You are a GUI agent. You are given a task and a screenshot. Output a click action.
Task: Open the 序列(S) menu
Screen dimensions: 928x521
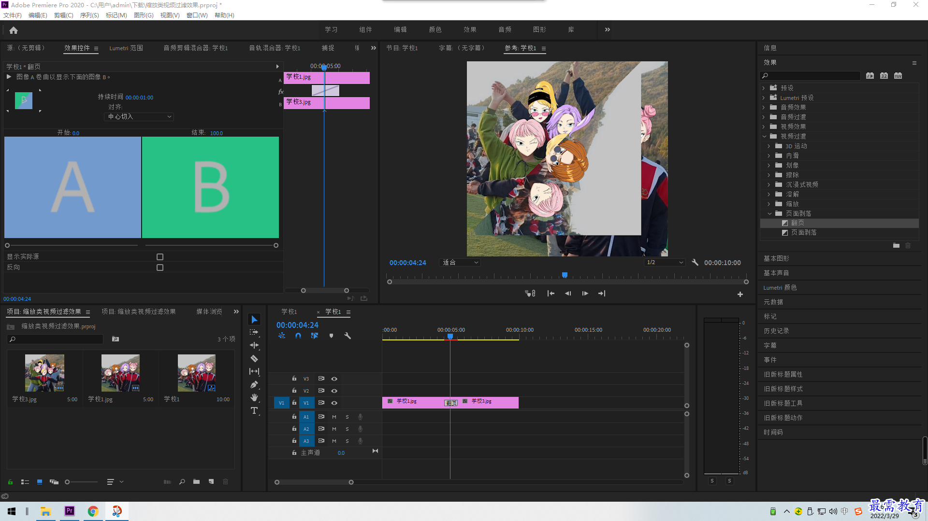(89, 15)
